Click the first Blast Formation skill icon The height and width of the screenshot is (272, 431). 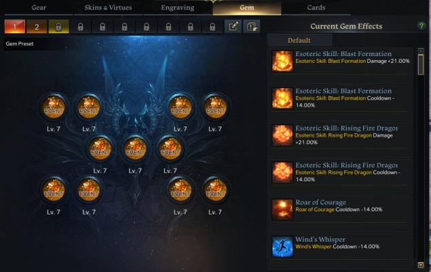[x=282, y=61]
